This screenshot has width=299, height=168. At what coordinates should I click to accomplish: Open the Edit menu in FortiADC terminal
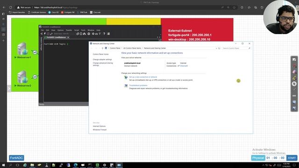click(47, 30)
